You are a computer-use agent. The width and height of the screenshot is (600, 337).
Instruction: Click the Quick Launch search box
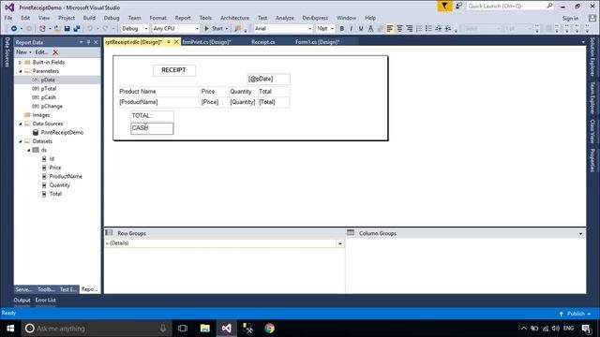click(510, 7)
